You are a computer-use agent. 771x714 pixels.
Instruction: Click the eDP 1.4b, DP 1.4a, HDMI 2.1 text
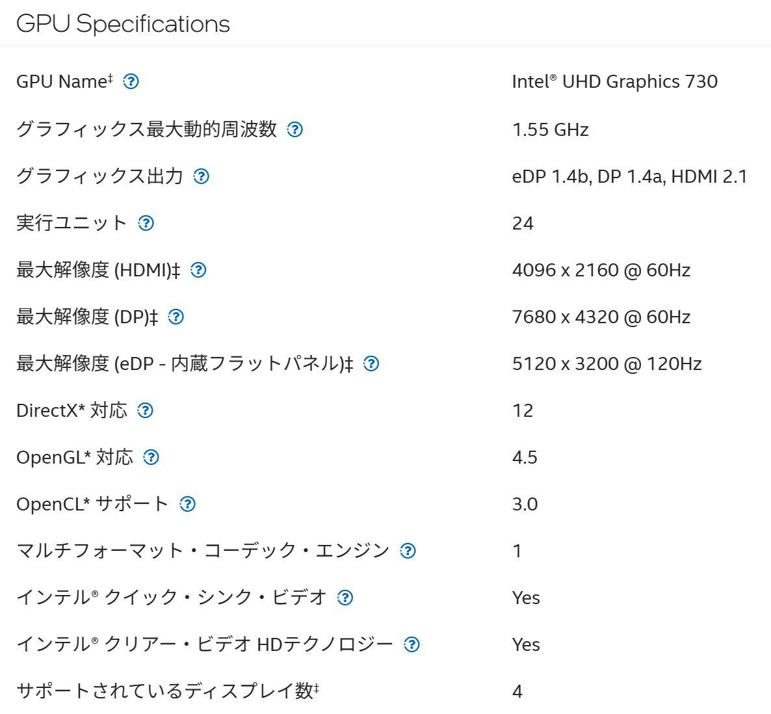click(629, 176)
